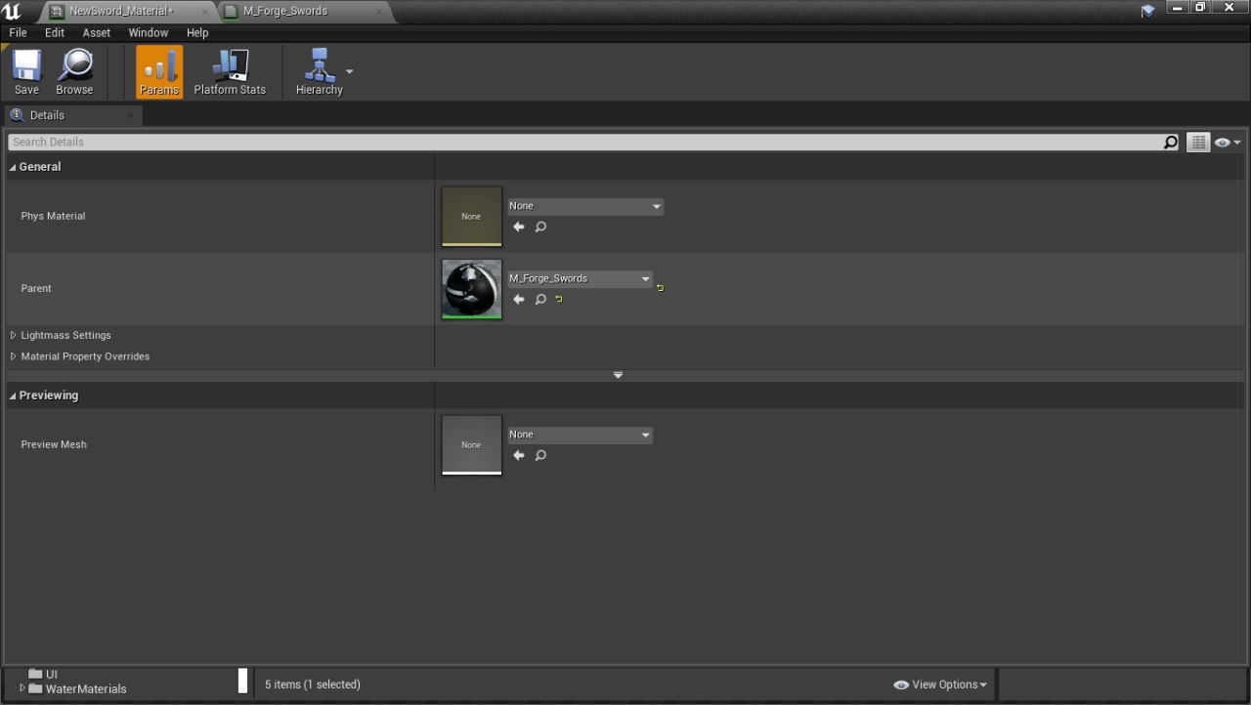The image size is (1251, 705).
Task: Open View Options in content browser
Action: [x=940, y=684]
